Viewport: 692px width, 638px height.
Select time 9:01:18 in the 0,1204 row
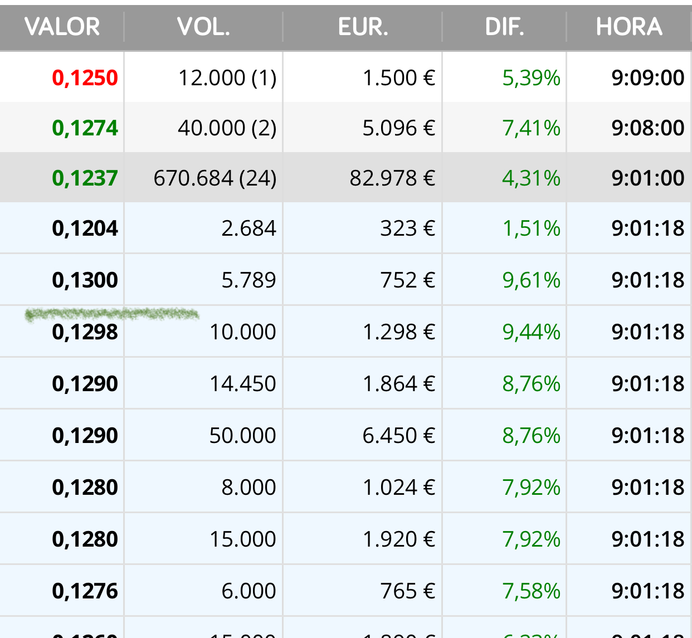(648, 228)
